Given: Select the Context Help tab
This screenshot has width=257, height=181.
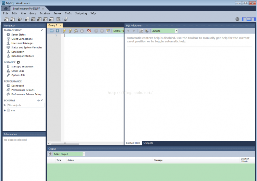Looking at the screenshot, I should [133, 143].
